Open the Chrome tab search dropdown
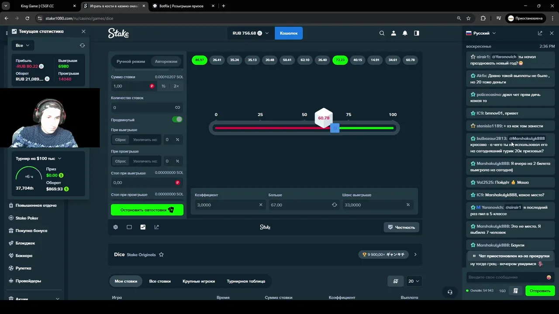Image resolution: width=559 pixels, height=314 pixels. (6, 6)
